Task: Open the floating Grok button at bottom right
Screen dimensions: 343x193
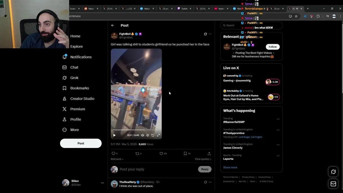Action: [x=333, y=172]
